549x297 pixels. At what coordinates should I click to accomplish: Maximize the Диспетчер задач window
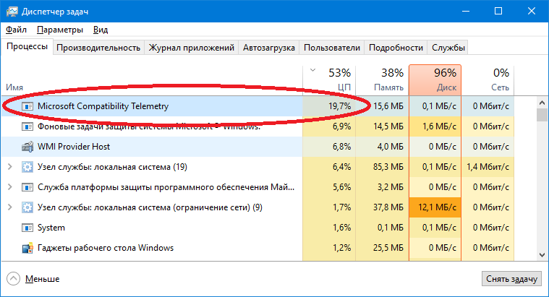pyautogui.click(x=498, y=11)
